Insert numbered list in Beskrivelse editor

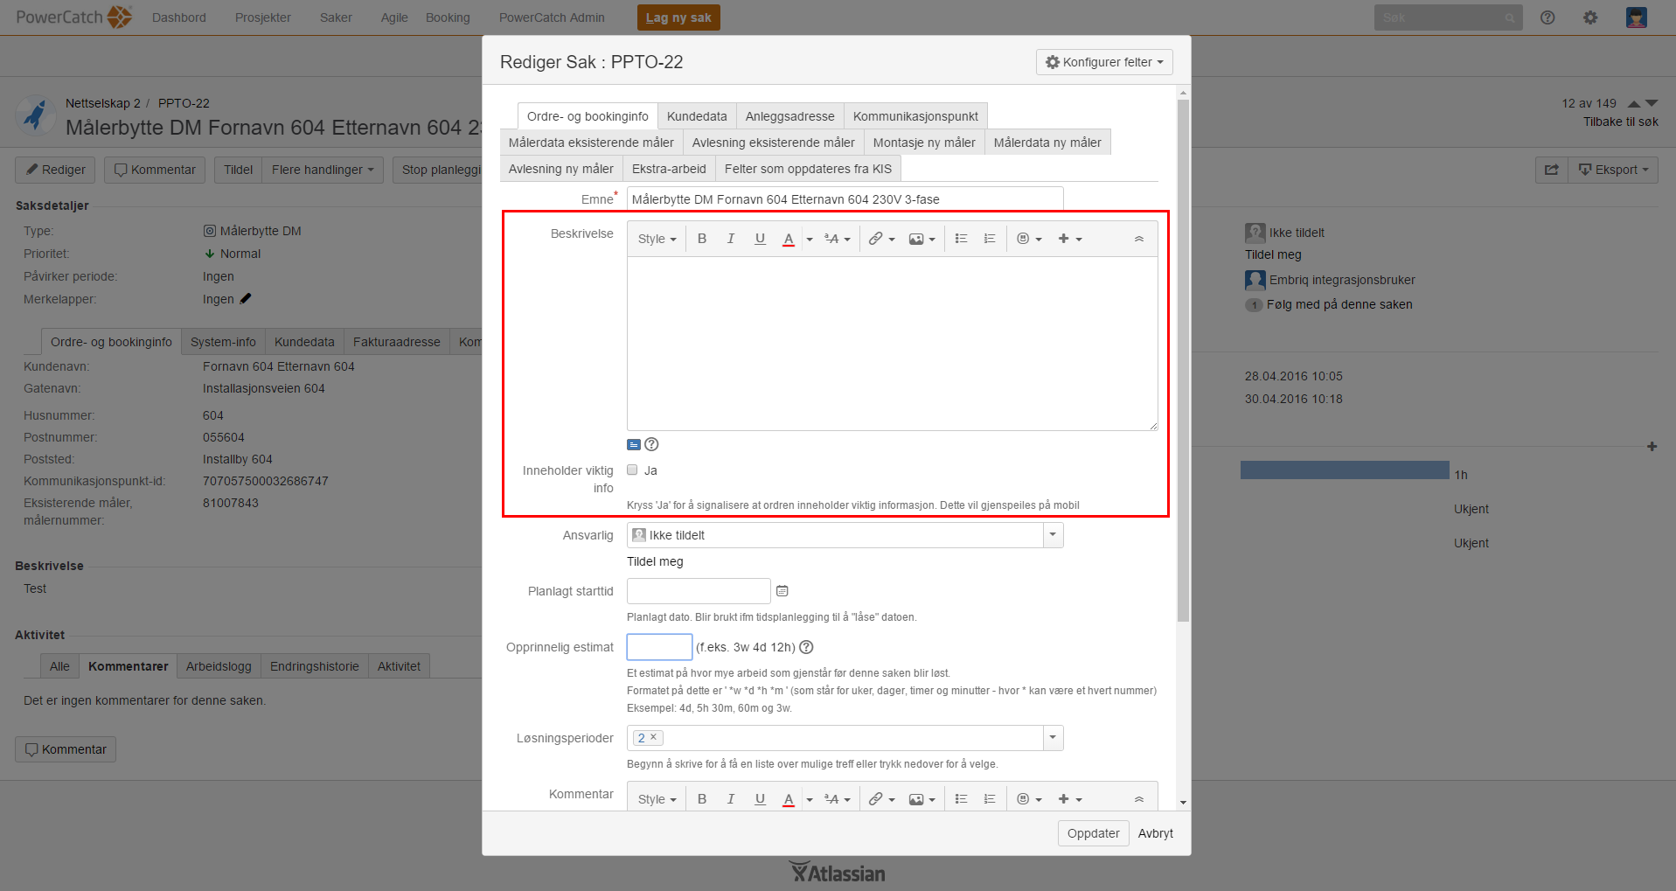click(990, 239)
